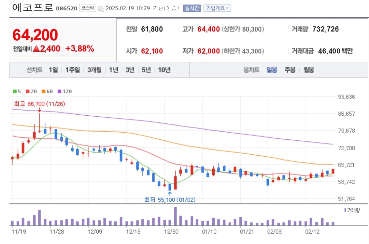Click the 최저 55,100 low marker arrow

click(170, 194)
